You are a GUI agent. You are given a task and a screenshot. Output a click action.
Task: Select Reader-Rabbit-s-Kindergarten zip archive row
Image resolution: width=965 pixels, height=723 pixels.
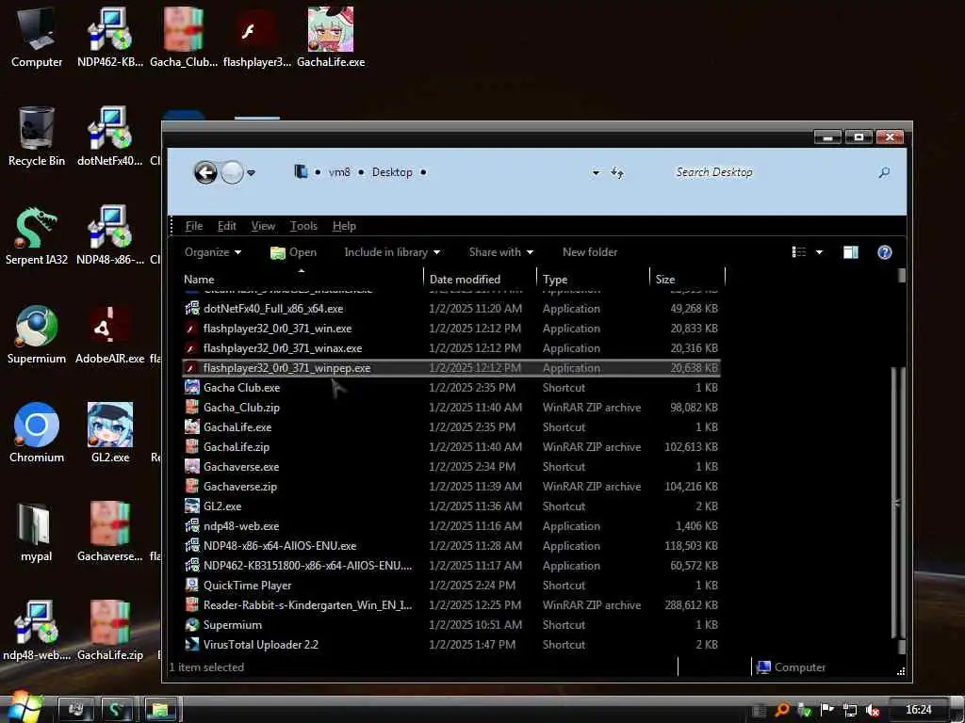pyautogui.click(x=451, y=605)
